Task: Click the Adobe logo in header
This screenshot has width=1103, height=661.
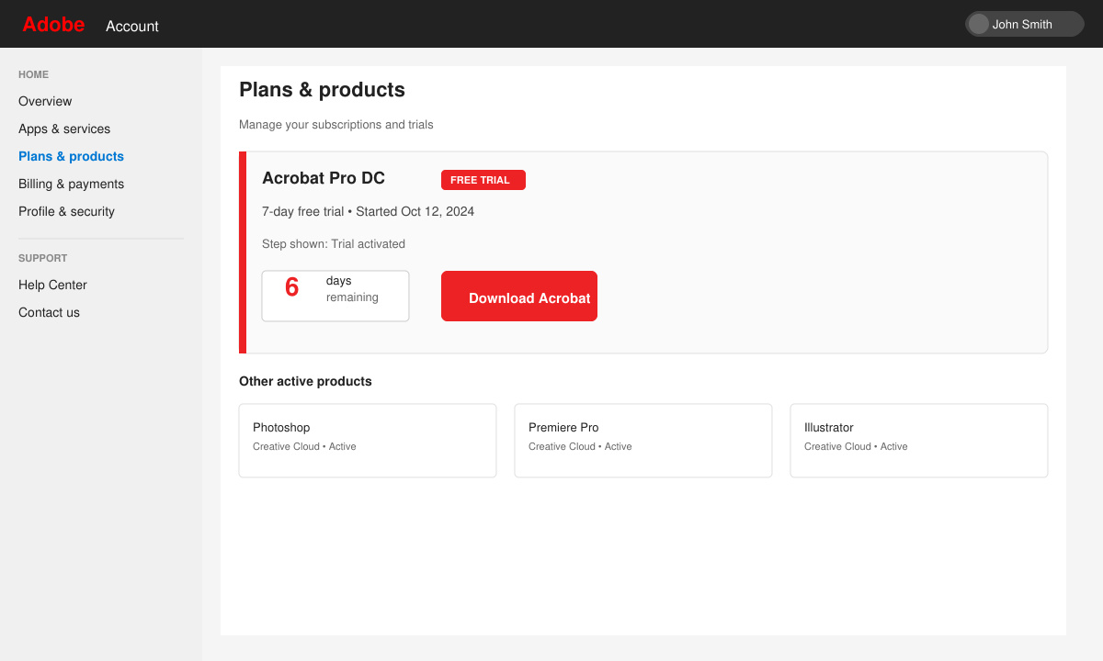Action: pyautogui.click(x=53, y=25)
